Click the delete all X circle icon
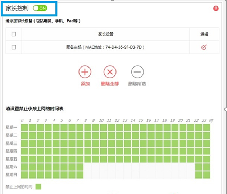 [110, 72]
